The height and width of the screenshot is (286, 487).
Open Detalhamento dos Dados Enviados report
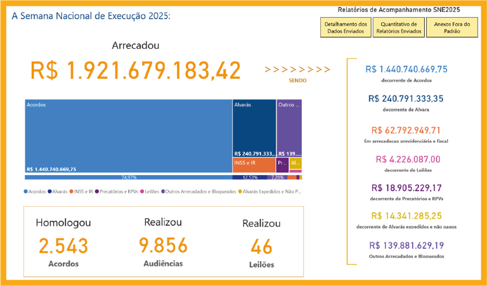[346, 28]
